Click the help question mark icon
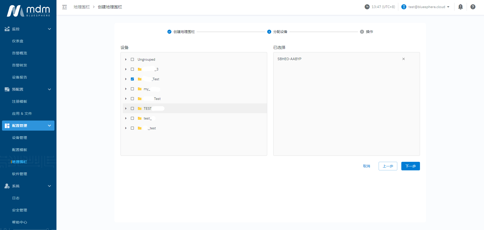484x230 pixels. pos(473,7)
